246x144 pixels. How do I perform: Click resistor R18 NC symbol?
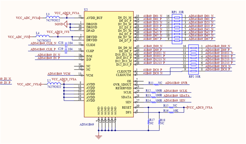159,122
